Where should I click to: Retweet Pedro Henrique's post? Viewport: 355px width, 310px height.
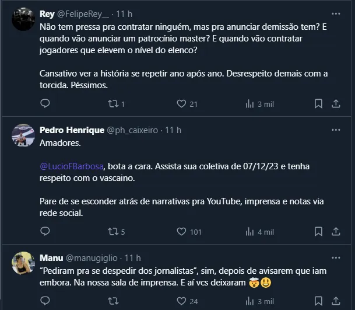tap(113, 232)
